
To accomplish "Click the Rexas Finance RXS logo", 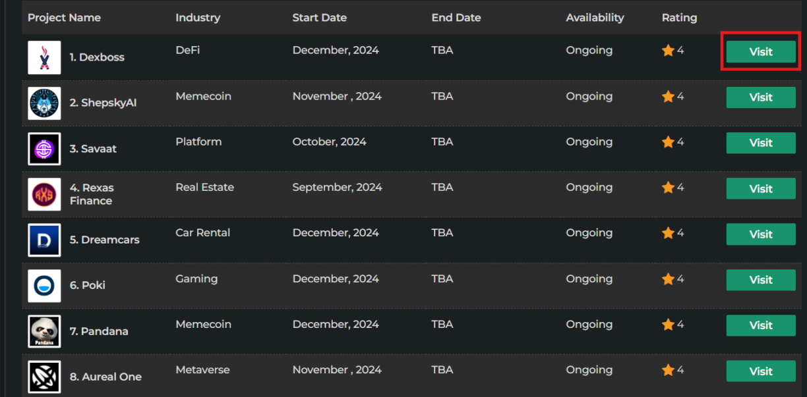I will pyautogui.click(x=44, y=194).
